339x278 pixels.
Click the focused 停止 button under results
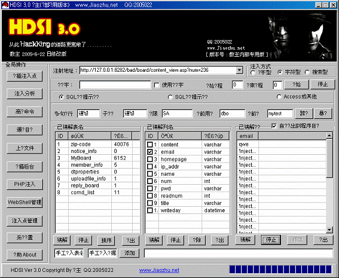[x=271, y=240]
